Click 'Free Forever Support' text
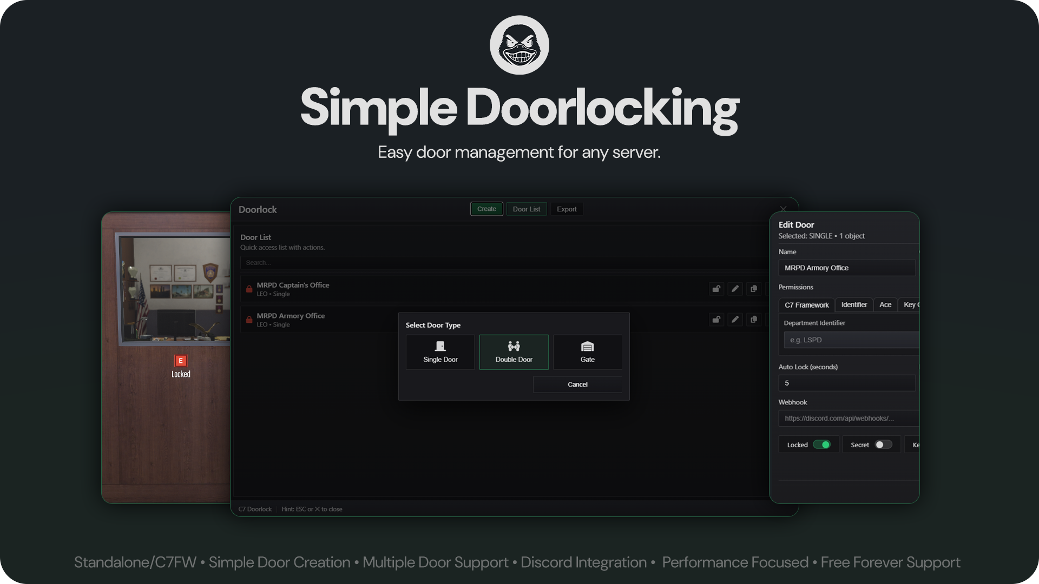Screen dimensions: 1039x584 890,562
